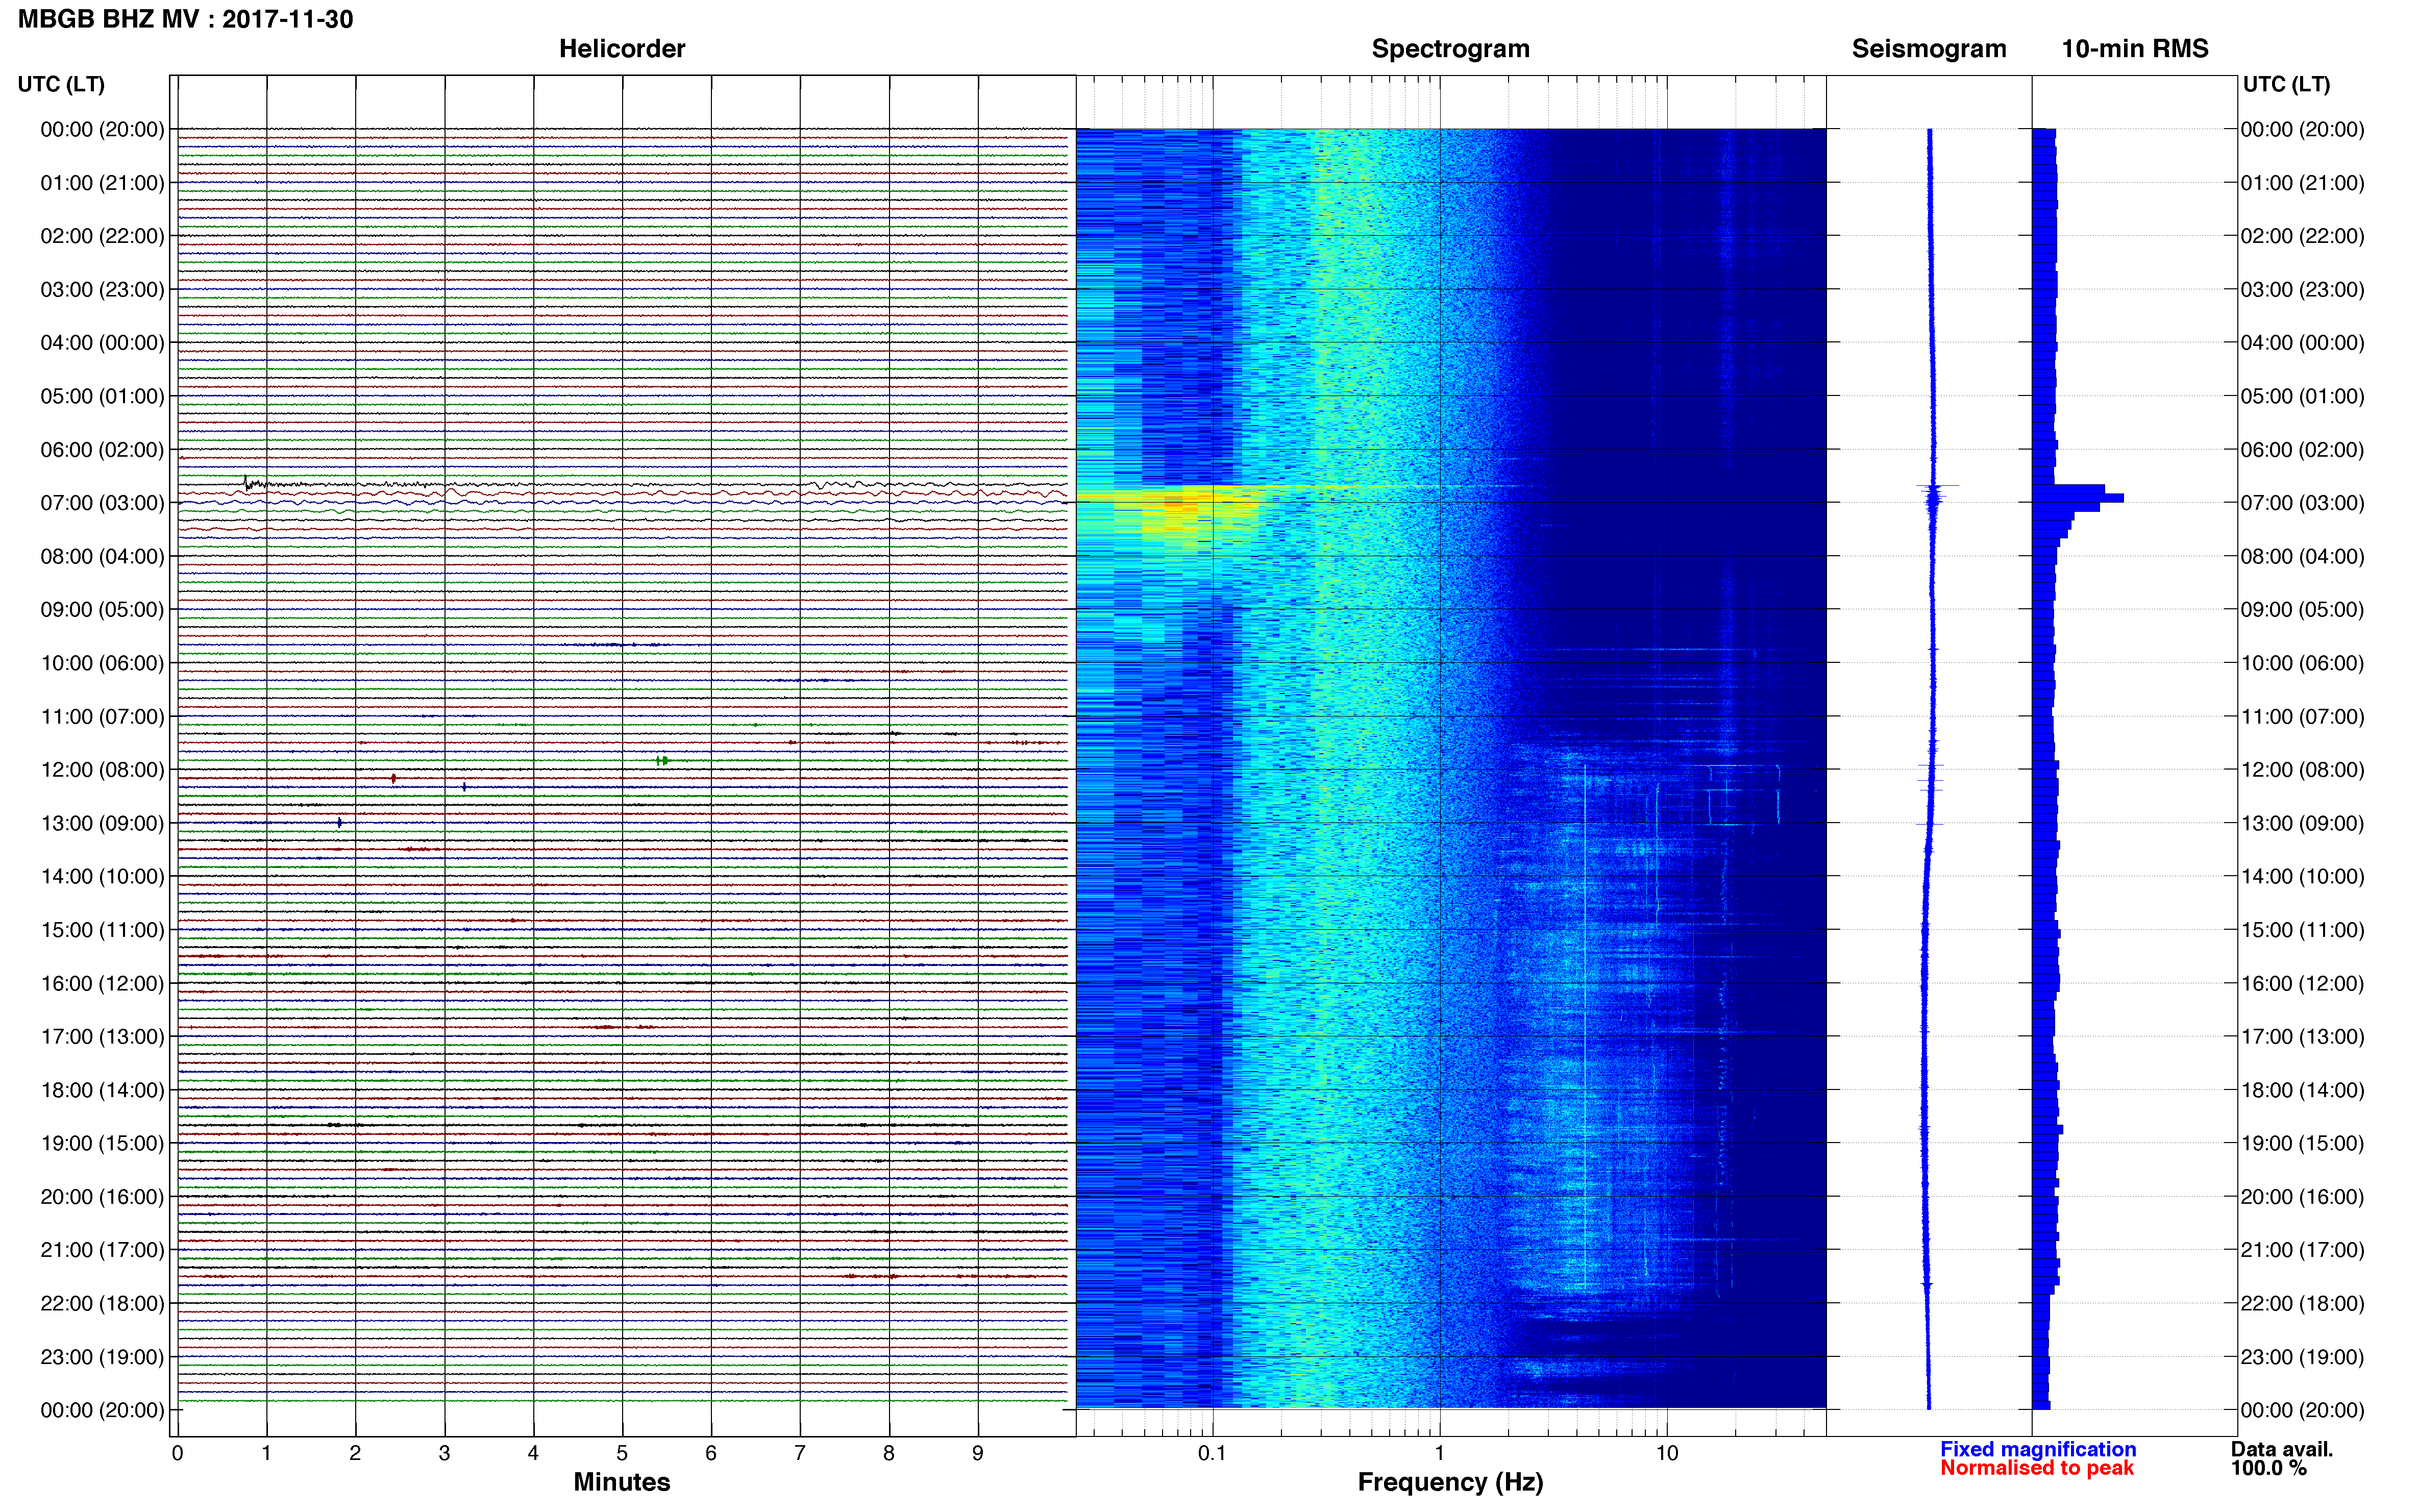Click the left '07:00 (03:00)' time label
Viewport: 2419px width, 1512px height.
pyautogui.click(x=102, y=503)
